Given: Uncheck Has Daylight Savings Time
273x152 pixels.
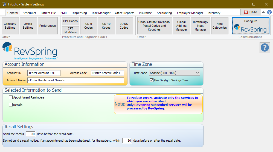Looking at the screenshot, I should (152, 80).
